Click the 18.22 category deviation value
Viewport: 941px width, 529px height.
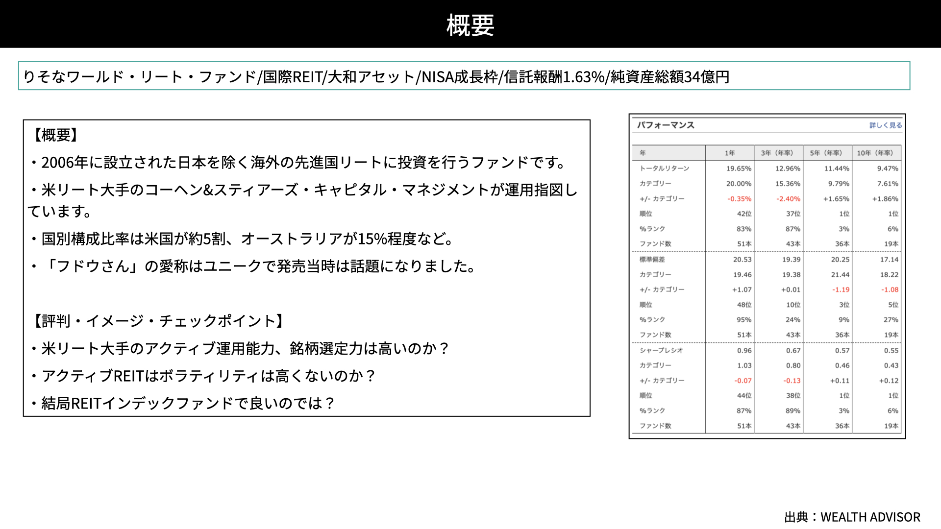point(889,275)
